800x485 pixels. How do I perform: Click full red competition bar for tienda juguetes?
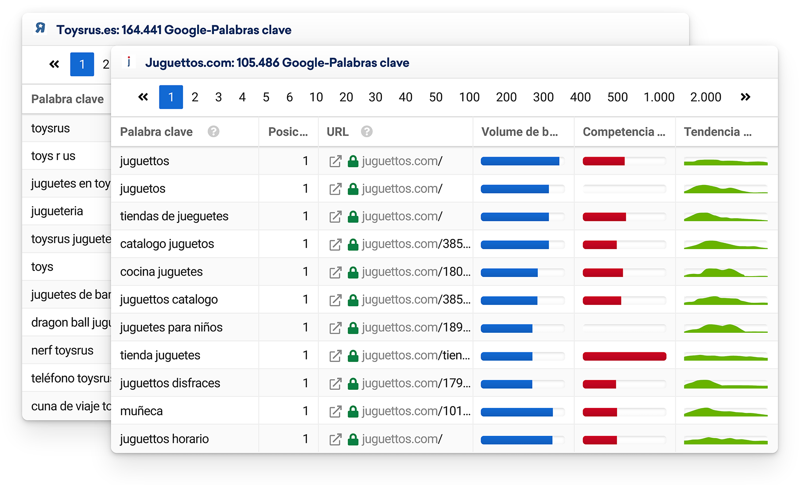coord(624,356)
